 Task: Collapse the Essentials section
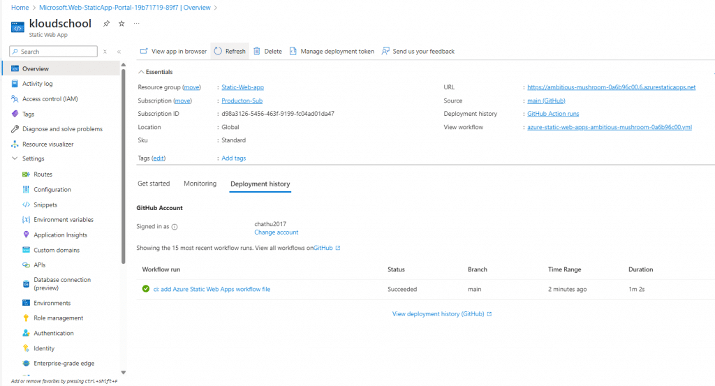[140, 72]
